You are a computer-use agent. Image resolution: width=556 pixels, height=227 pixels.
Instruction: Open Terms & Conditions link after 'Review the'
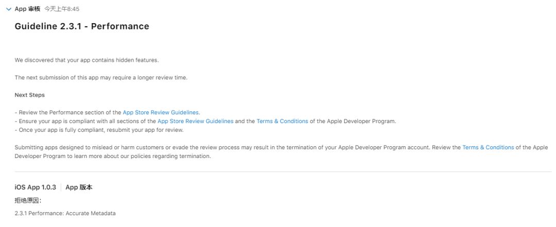click(x=488, y=147)
